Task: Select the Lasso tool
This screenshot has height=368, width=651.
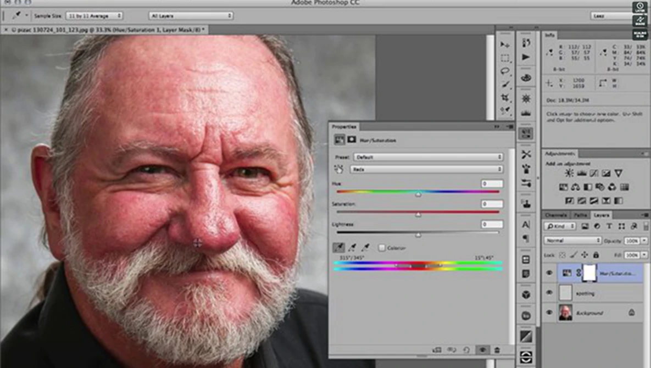Action: tap(505, 71)
